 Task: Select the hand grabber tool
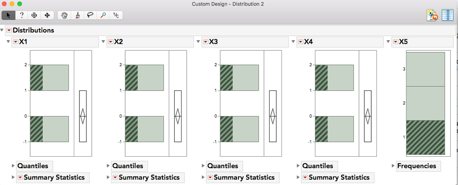[x=65, y=15]
